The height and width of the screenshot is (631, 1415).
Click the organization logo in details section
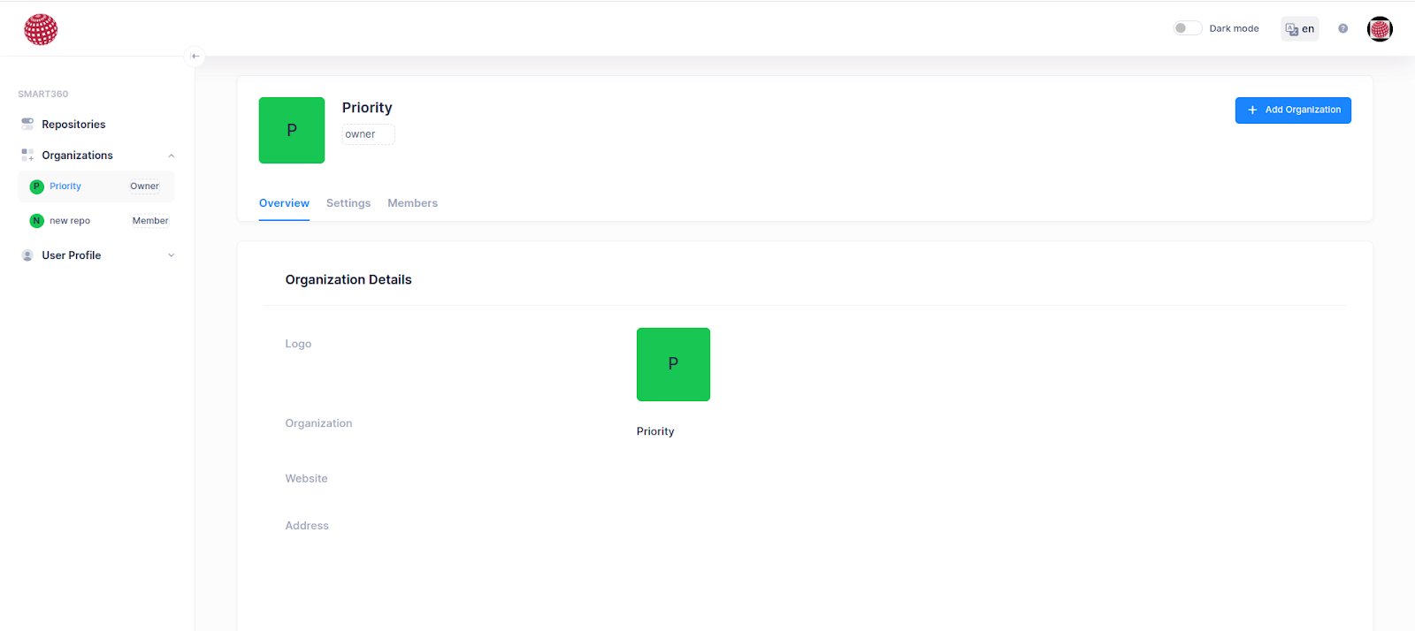(x=673, y=364)
